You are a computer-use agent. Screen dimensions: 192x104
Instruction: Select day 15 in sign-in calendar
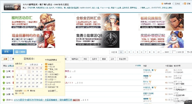tap(29, 79)
